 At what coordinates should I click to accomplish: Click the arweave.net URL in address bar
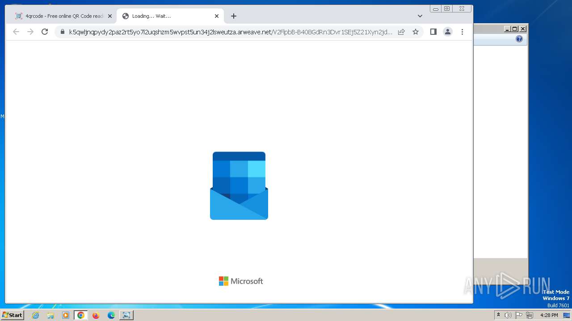coord(231,32)
